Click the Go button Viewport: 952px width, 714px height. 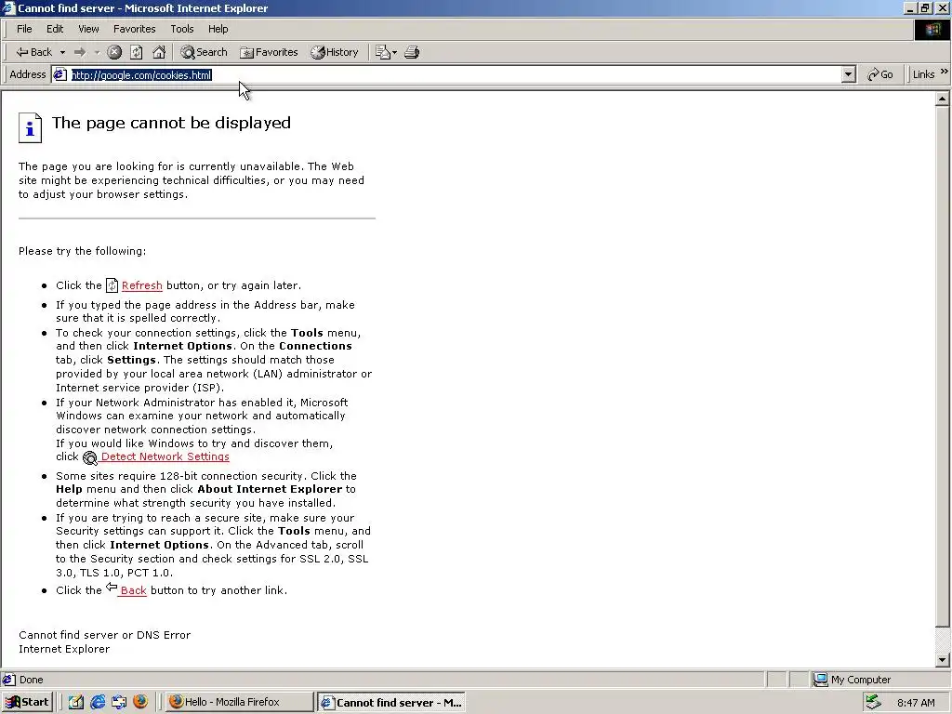pyautogui.click(x=880, y=74)
